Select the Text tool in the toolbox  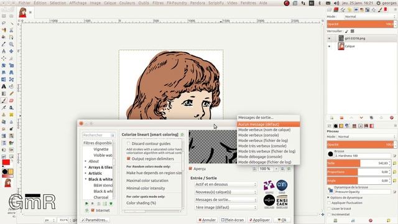[x=4, y=86]
